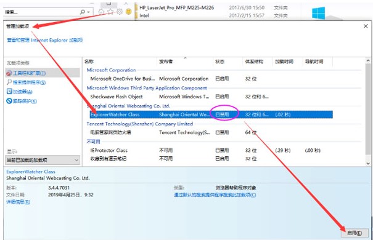Click the smiley feedback icon
This screenshot has width=373, height=240.
coord(128,12)
